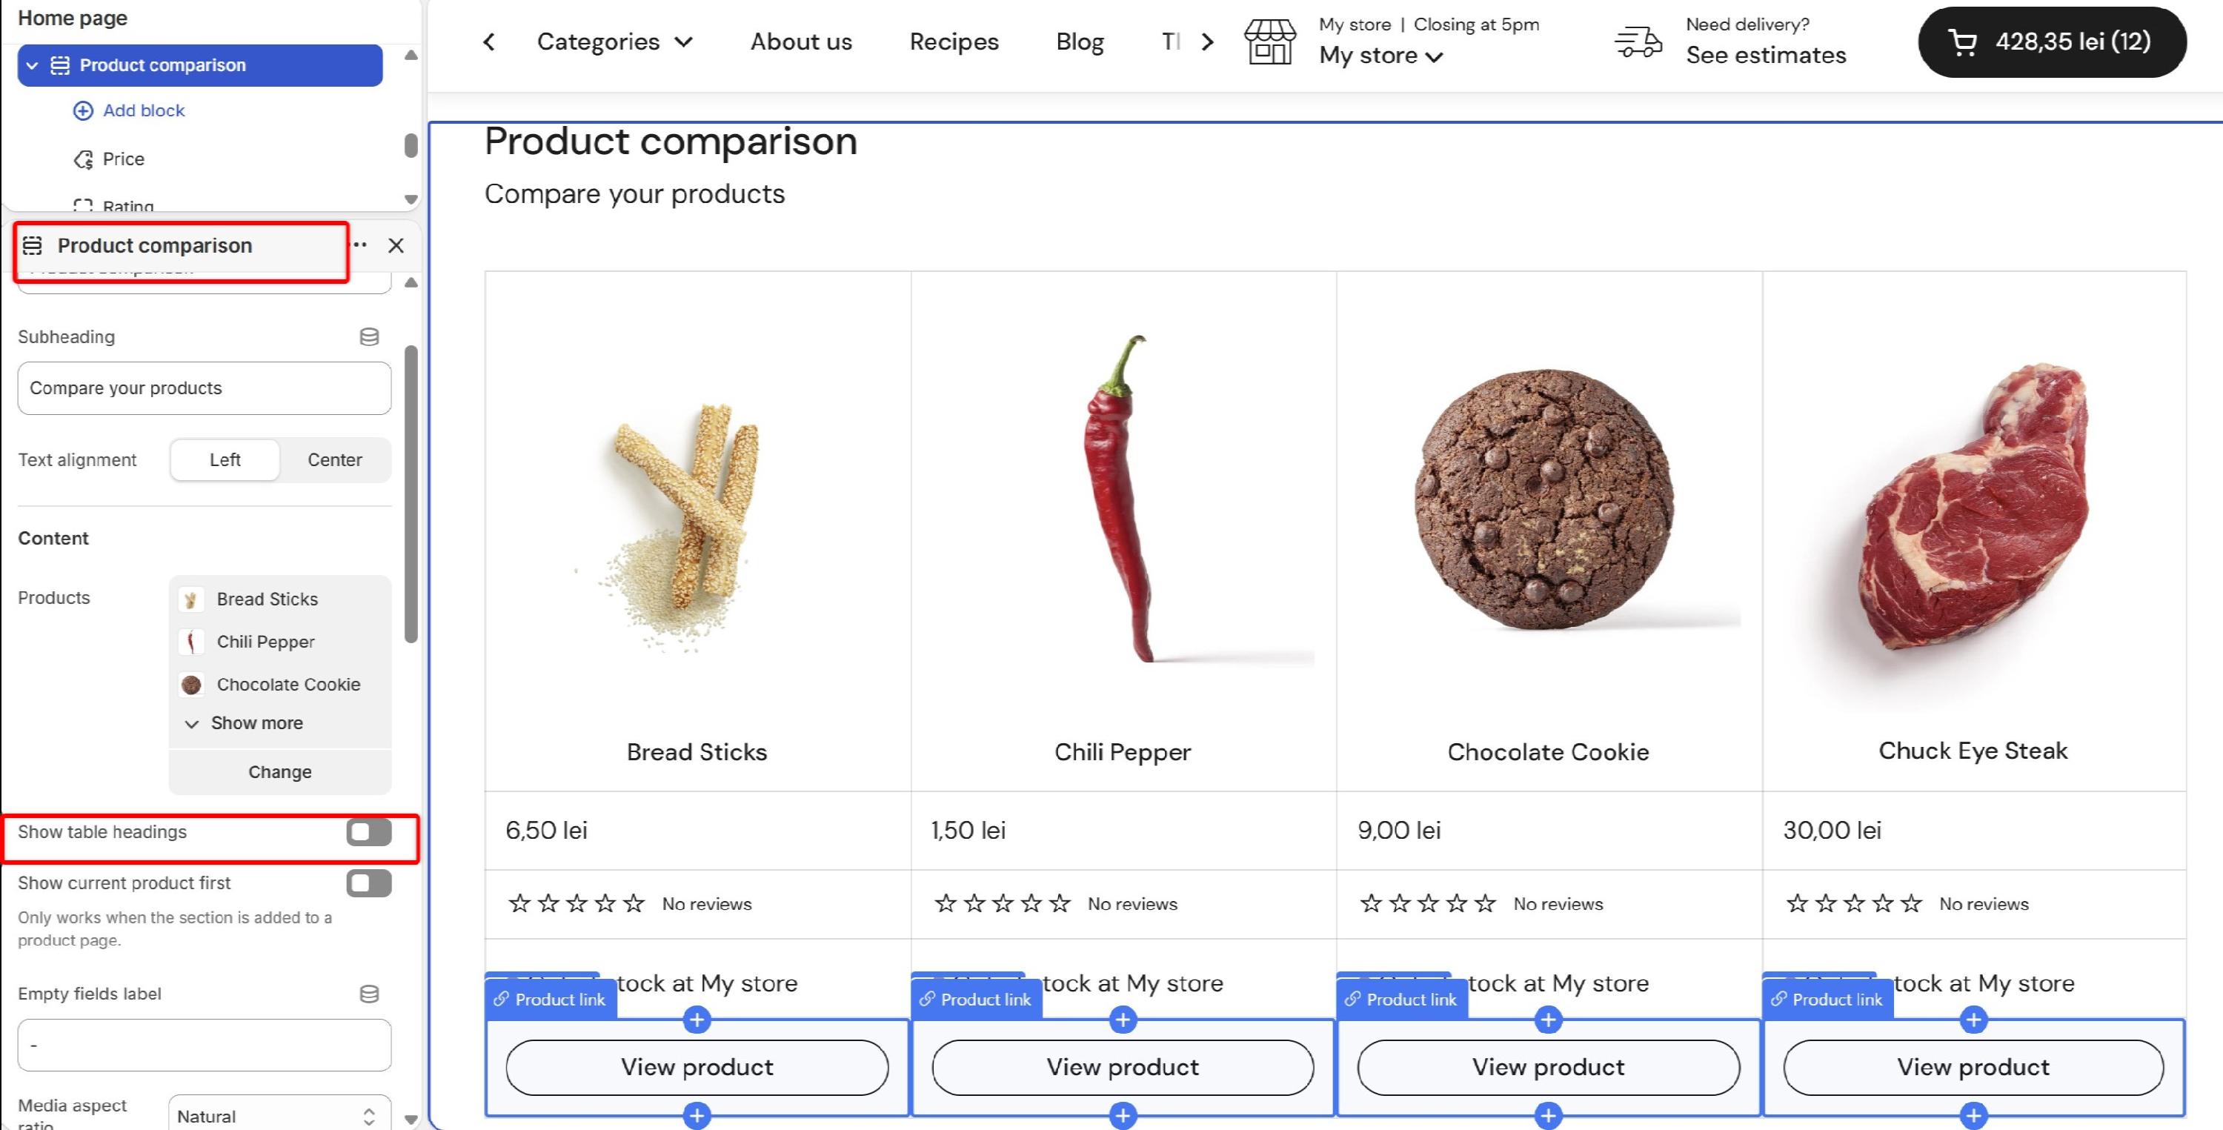Image resolution: width=2223 pixels, height=1130 pixels.
Task: Open the My store location dropdown
Action: pos(1380,56)
